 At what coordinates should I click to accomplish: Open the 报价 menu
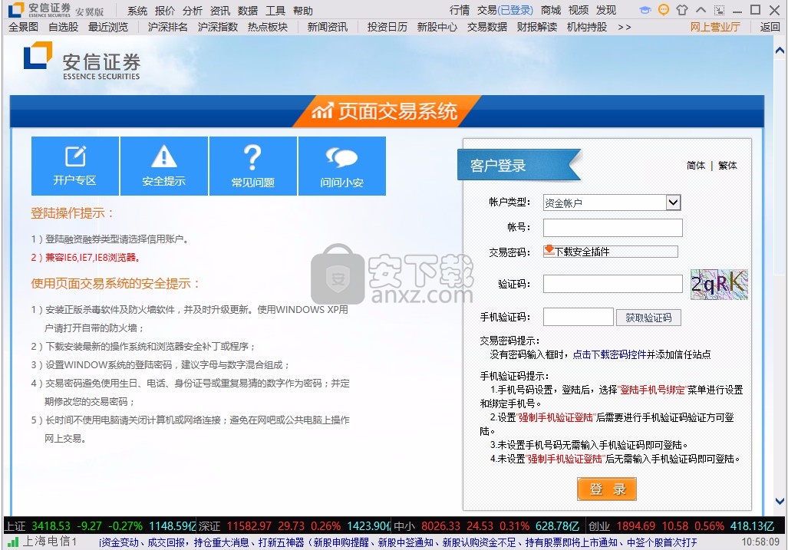pyautogui.click(x=164, y=11)
